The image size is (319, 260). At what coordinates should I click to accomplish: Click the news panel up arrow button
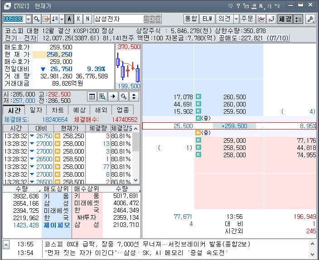pyautogui.click(x=6, y=244)
